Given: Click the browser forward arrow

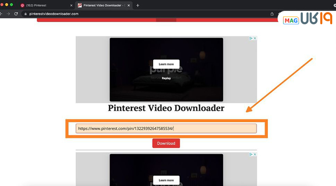Looking at the screenshot, I should (x=8, y=14).
